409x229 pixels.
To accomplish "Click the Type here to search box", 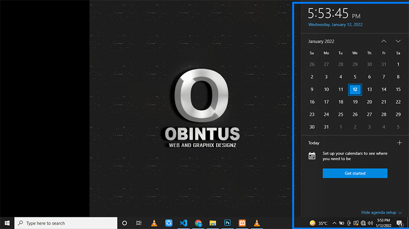I will point(66,223).
